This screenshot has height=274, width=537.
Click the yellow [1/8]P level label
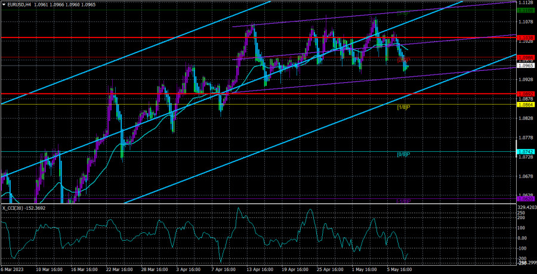tap(403, 107)
